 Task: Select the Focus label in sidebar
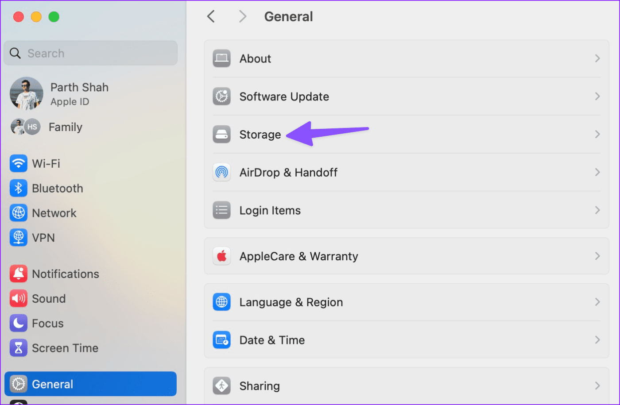(48, 324)
